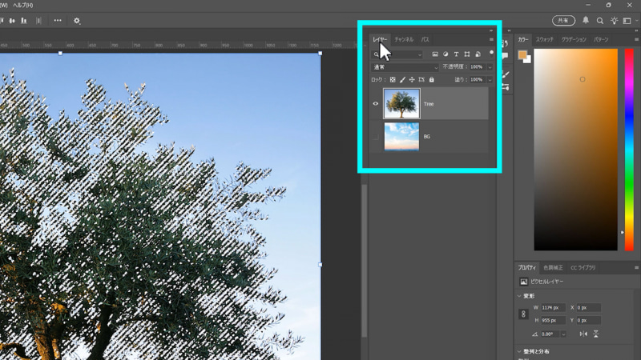The height and width of the screenshot is (360, 641).
Task: Click the ピクセルレイヤー pixel layer icon
Action: tap(524, 282)
